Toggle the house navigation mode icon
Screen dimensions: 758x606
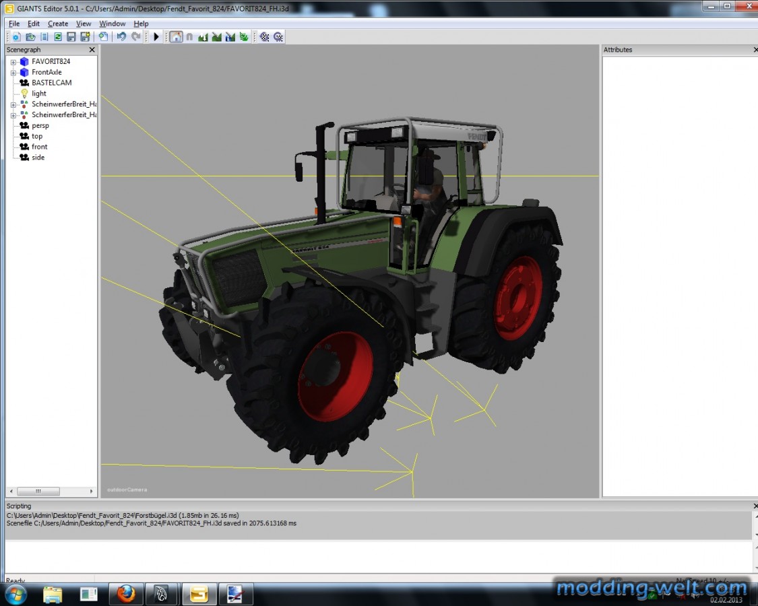pyautogui.click(x=176, y=37)
